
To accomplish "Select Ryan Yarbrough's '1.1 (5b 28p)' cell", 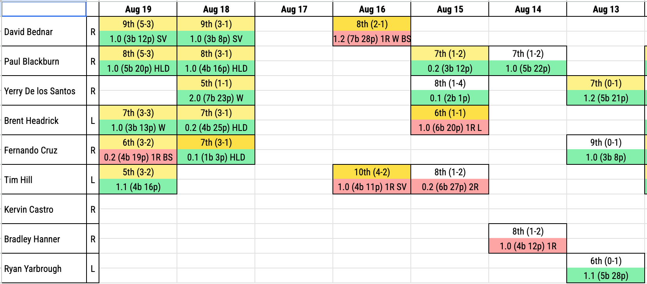I will [x=606, y=276].
